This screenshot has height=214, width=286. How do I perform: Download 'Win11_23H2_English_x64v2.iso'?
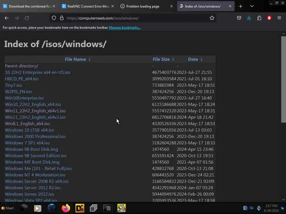(x=35, y=117)
